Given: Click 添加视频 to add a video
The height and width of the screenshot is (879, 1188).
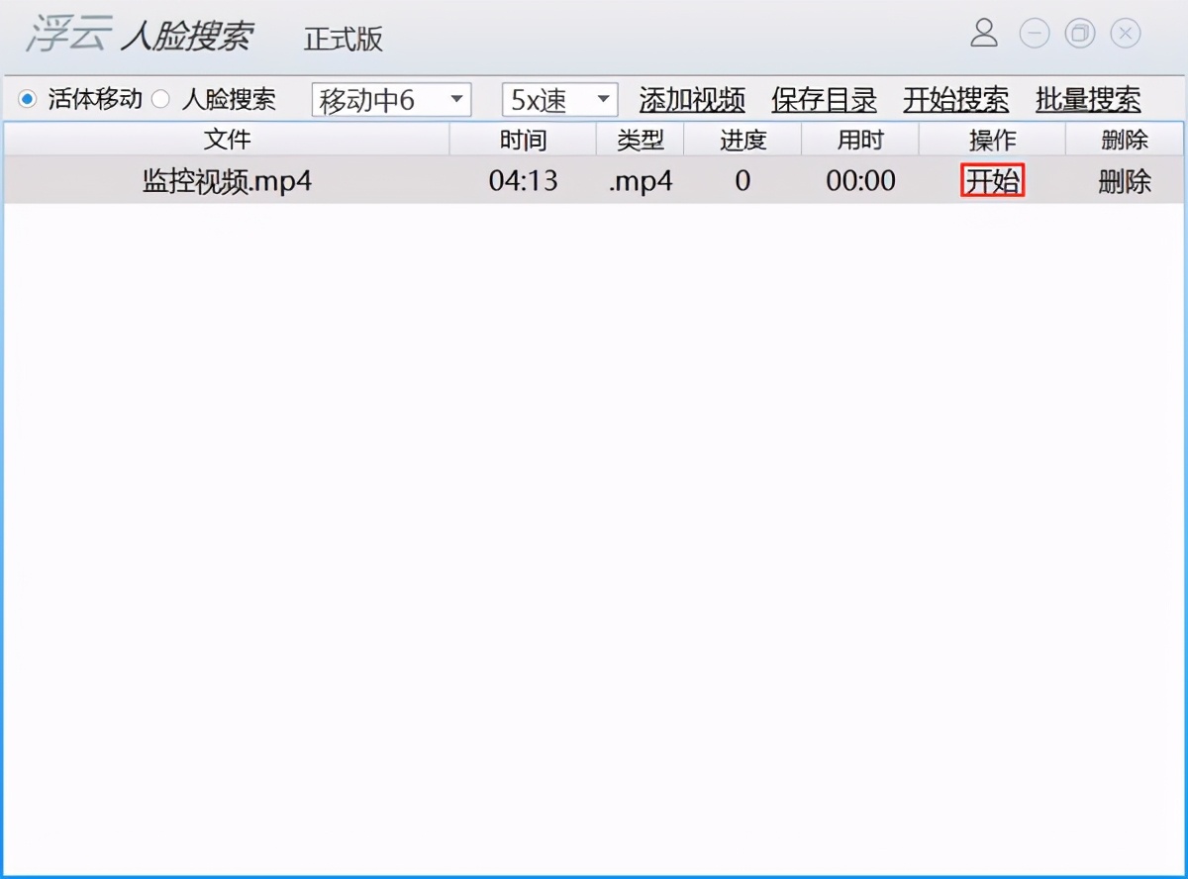Looking at the screenshot, I should (692, 99).
